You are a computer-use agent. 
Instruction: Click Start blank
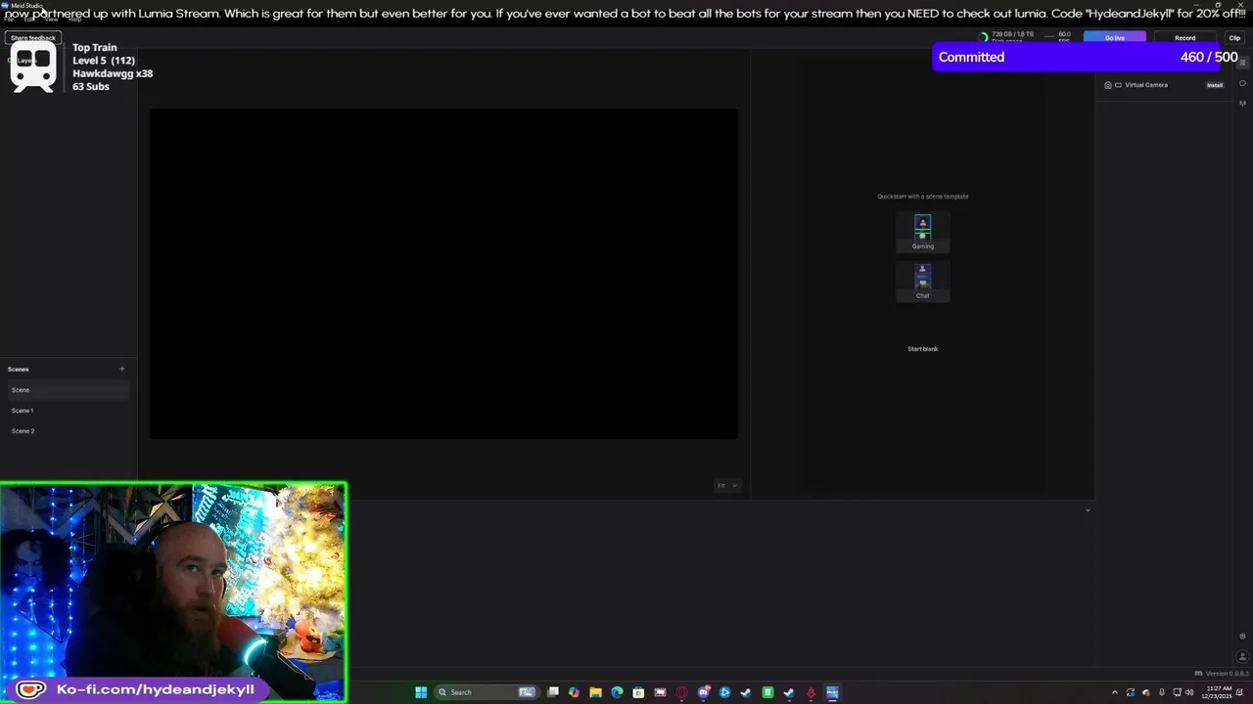tap(922, 349)
